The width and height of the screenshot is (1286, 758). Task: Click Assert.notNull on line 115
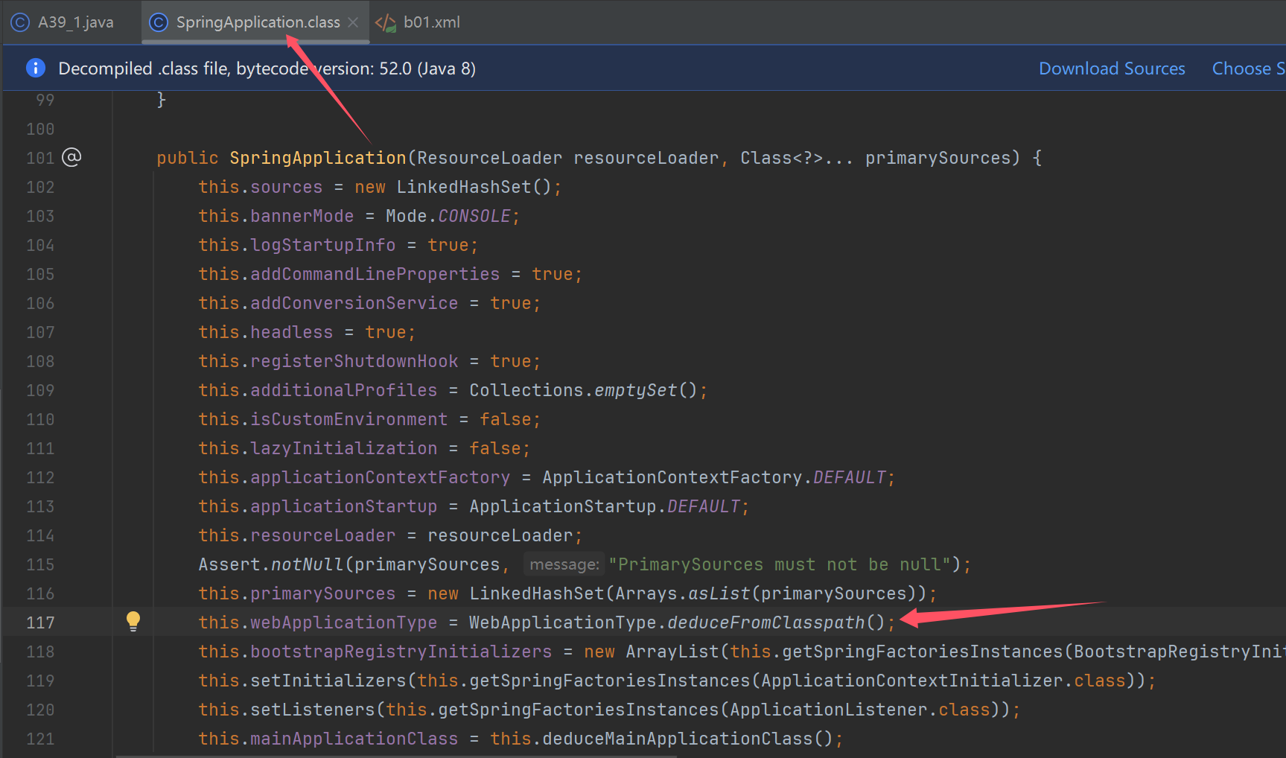click(271, 564)
